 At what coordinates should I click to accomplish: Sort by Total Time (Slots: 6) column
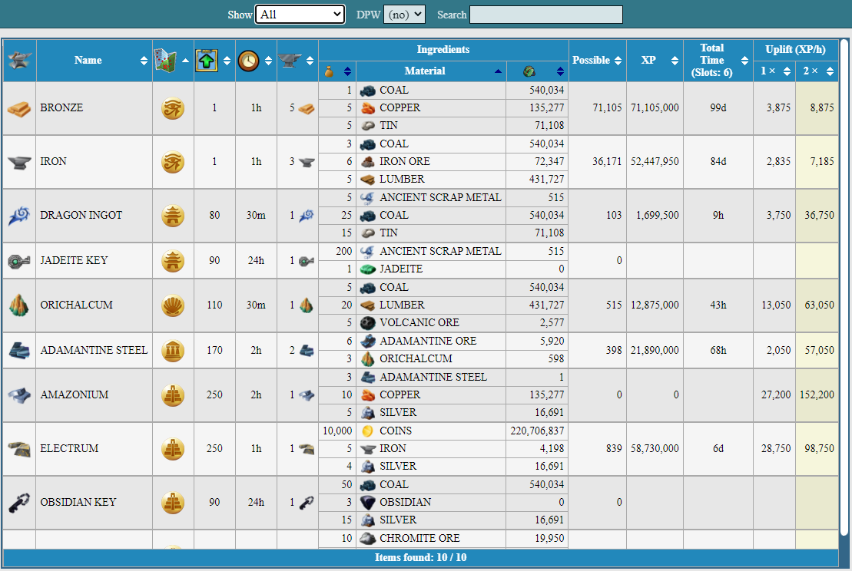click(x=718, y=61)
